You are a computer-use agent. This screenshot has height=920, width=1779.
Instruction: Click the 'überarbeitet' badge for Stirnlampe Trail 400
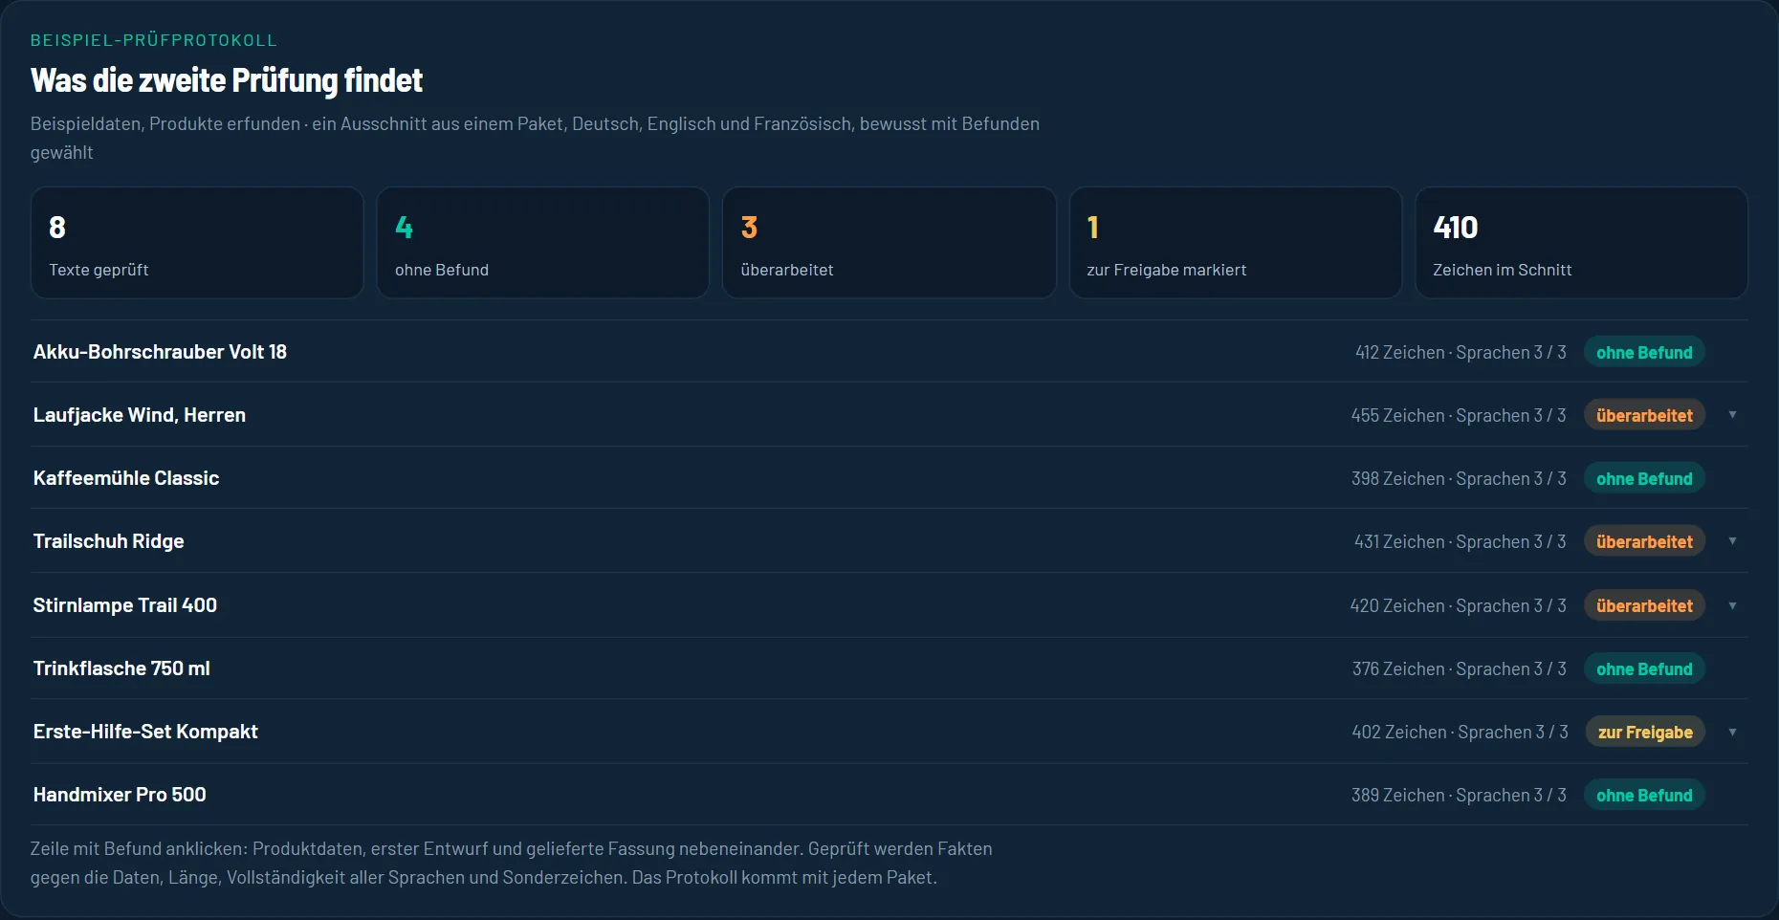tap(1644, 605)
